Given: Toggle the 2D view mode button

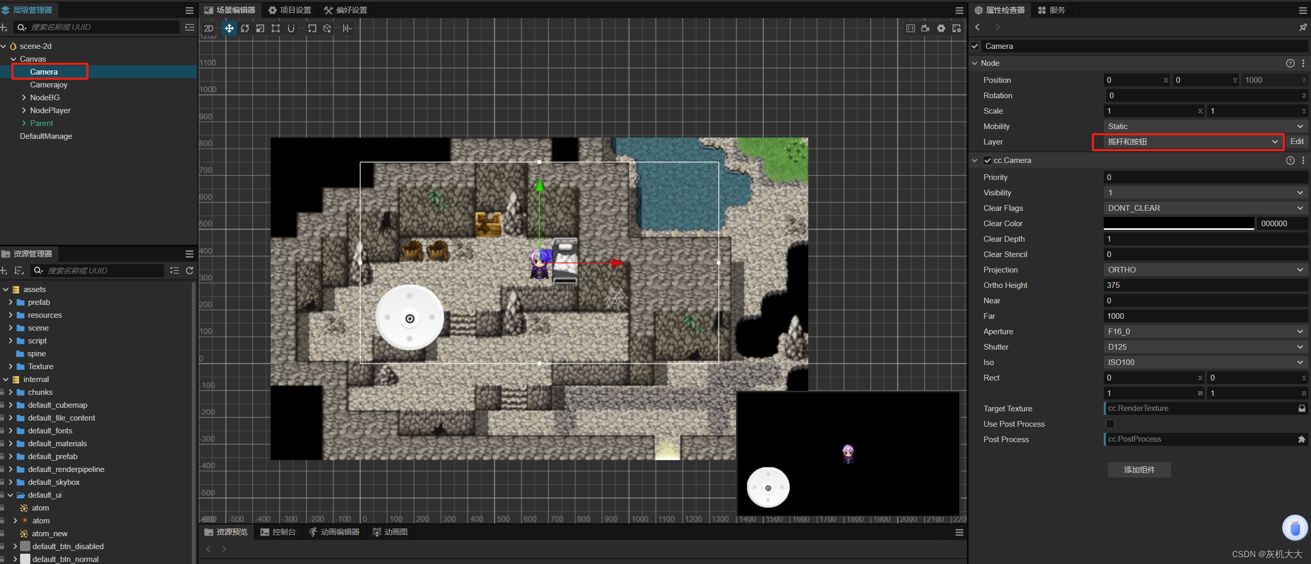Looking at the screenshot, I should pyautogui.click(x=209, y=28).
